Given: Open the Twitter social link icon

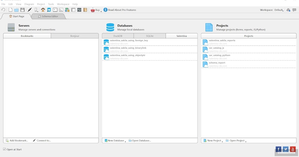Looking at the screenshot, I should (286, 149).
